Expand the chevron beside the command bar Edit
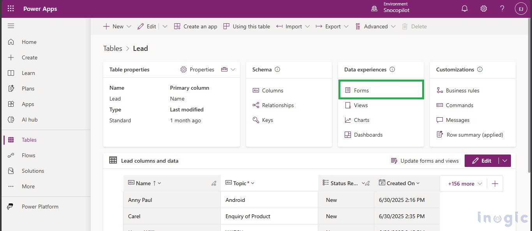532x231 pixels. click(165, 26)
